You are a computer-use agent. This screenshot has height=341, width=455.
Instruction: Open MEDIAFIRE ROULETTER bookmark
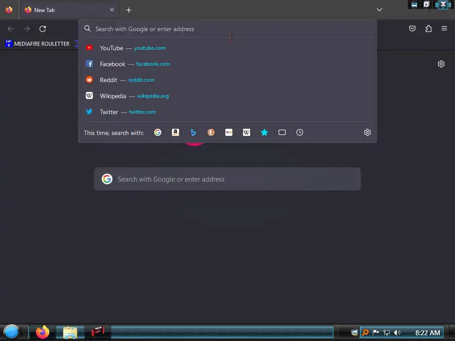[37, 44]
